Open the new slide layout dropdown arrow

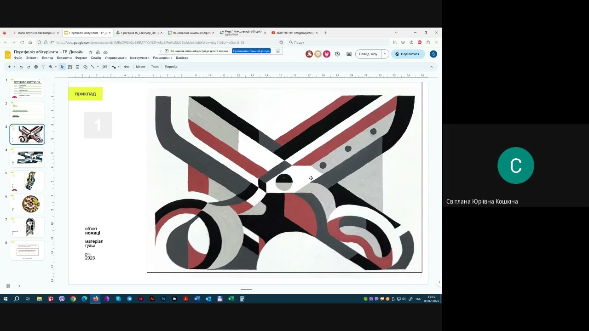(x=14, y=67)
